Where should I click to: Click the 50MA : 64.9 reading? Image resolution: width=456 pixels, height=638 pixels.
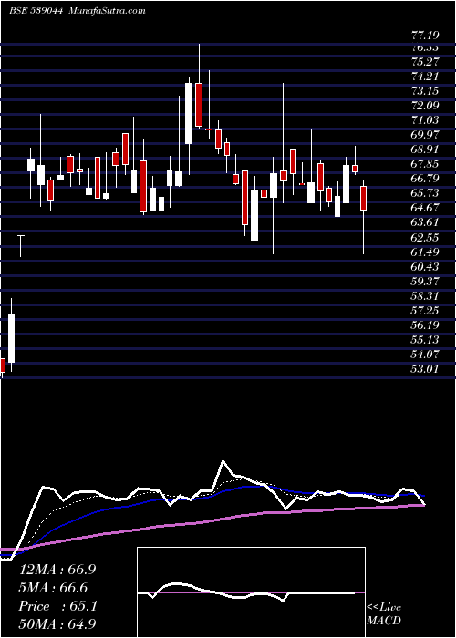(x=57, y=624)
